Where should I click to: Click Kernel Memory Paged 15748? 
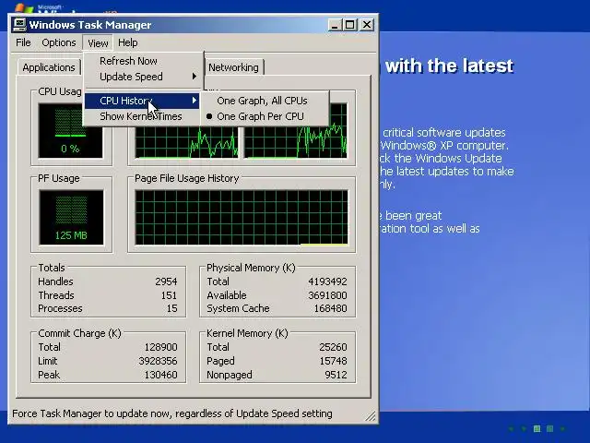333,361
